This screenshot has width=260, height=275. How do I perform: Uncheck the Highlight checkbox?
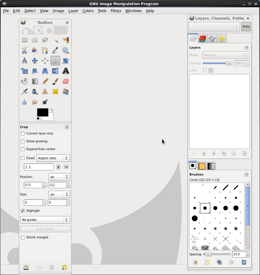pyautogui.click(x=23, y=211)
